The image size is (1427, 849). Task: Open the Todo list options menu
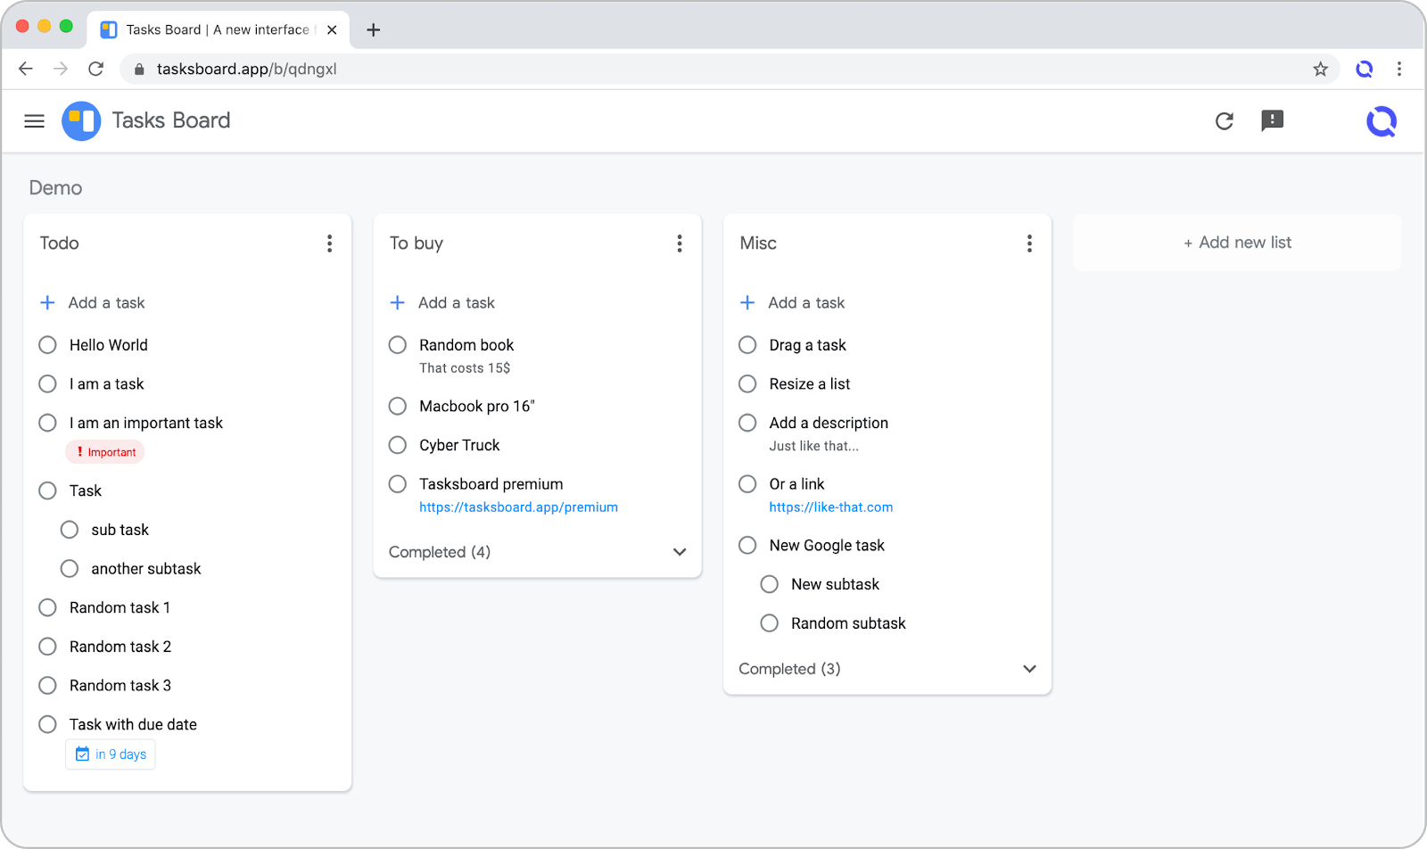tap(329, 243)
